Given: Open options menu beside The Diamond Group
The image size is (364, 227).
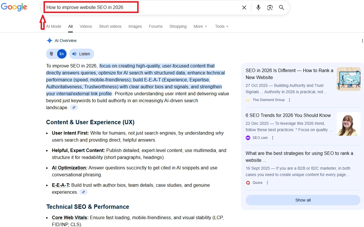Looking at the screenshot, I should [289, 100].
